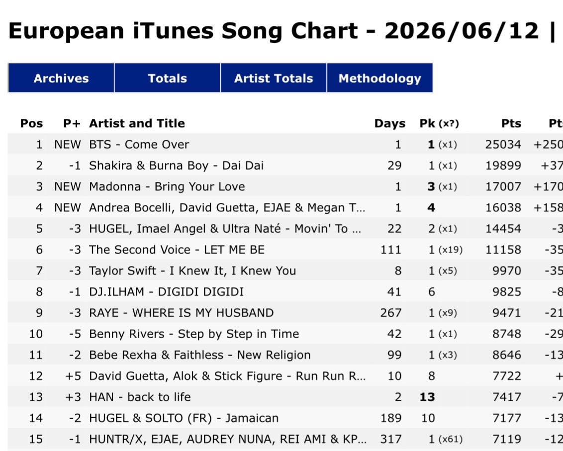Open the Totals tab
This screenshot has height=451, width=563.
[167, 78]
